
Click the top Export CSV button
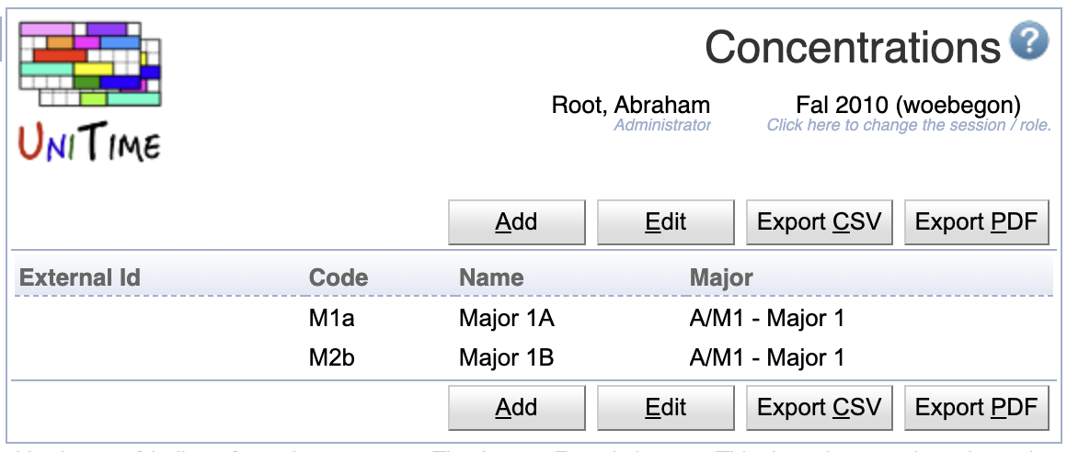(820, 222)
